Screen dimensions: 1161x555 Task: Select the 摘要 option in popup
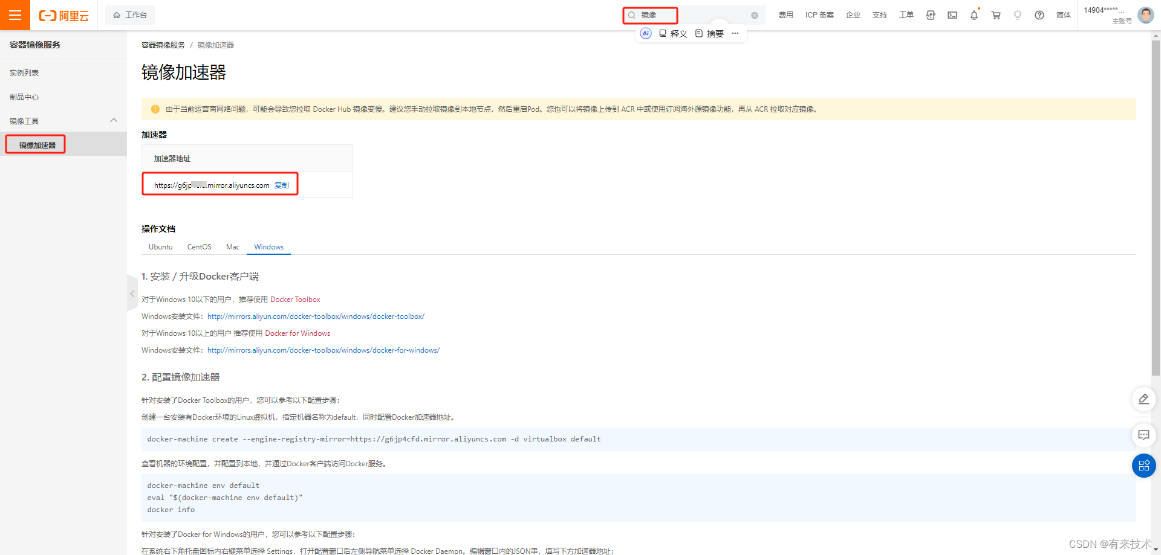click(709, 34)
